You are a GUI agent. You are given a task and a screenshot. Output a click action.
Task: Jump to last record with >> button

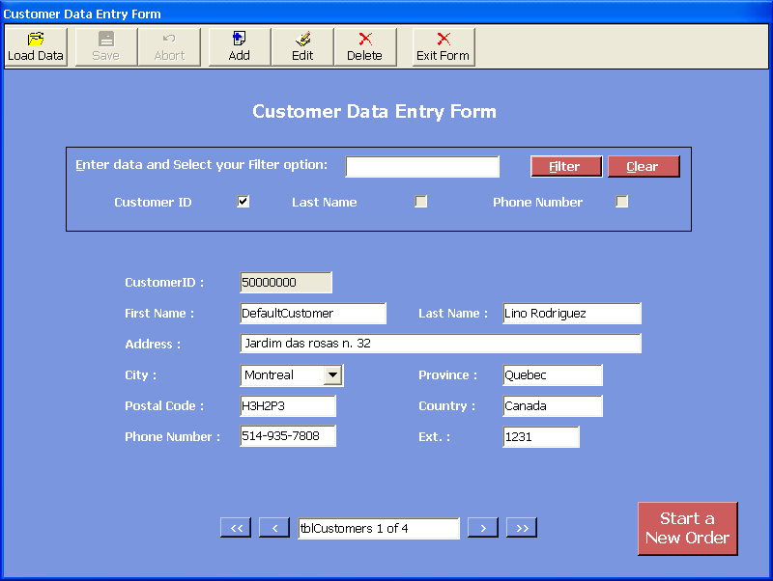(x=522, y=528)
